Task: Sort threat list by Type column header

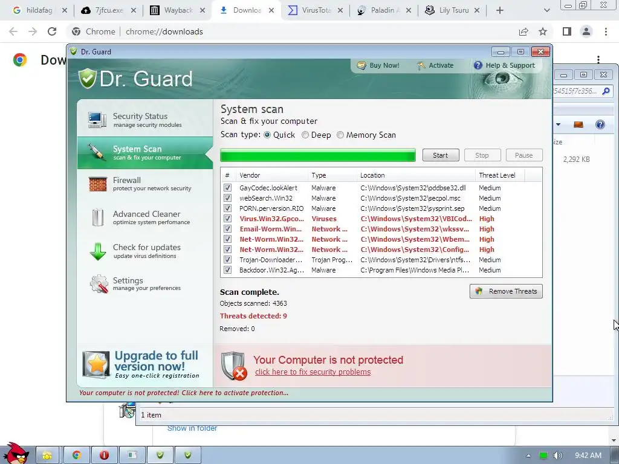Action: pyautogui.click(x=332, y=175)
